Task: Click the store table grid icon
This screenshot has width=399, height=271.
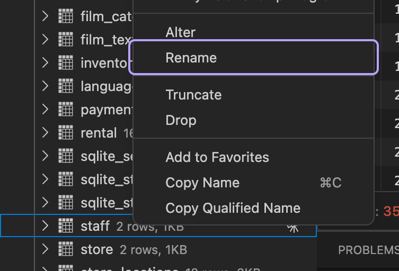Action: point(66,249)
